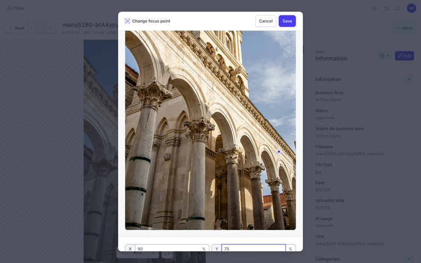This screenshot has height=263, width=421.
Task: Click the Edit button in Information panel
Action: coord(404,56)
